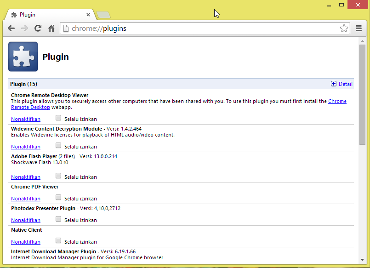Close the Plugin tab
Screen dimensions: 370x268
88,15
